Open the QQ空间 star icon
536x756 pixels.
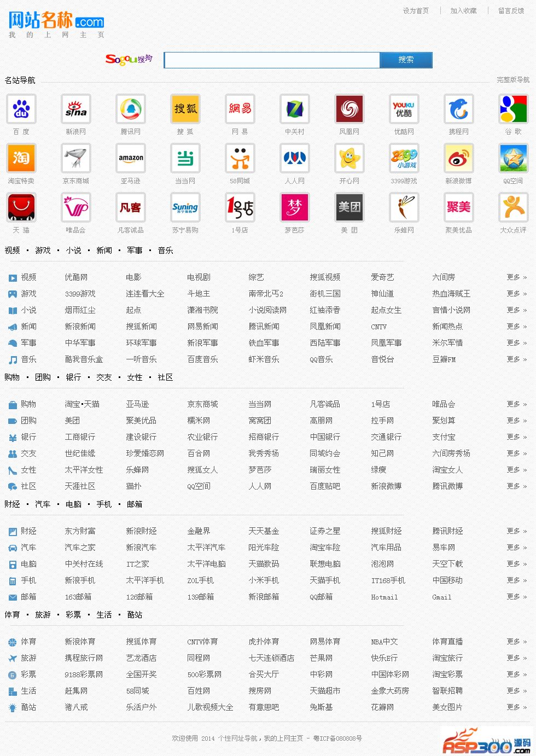coord(514,158)
